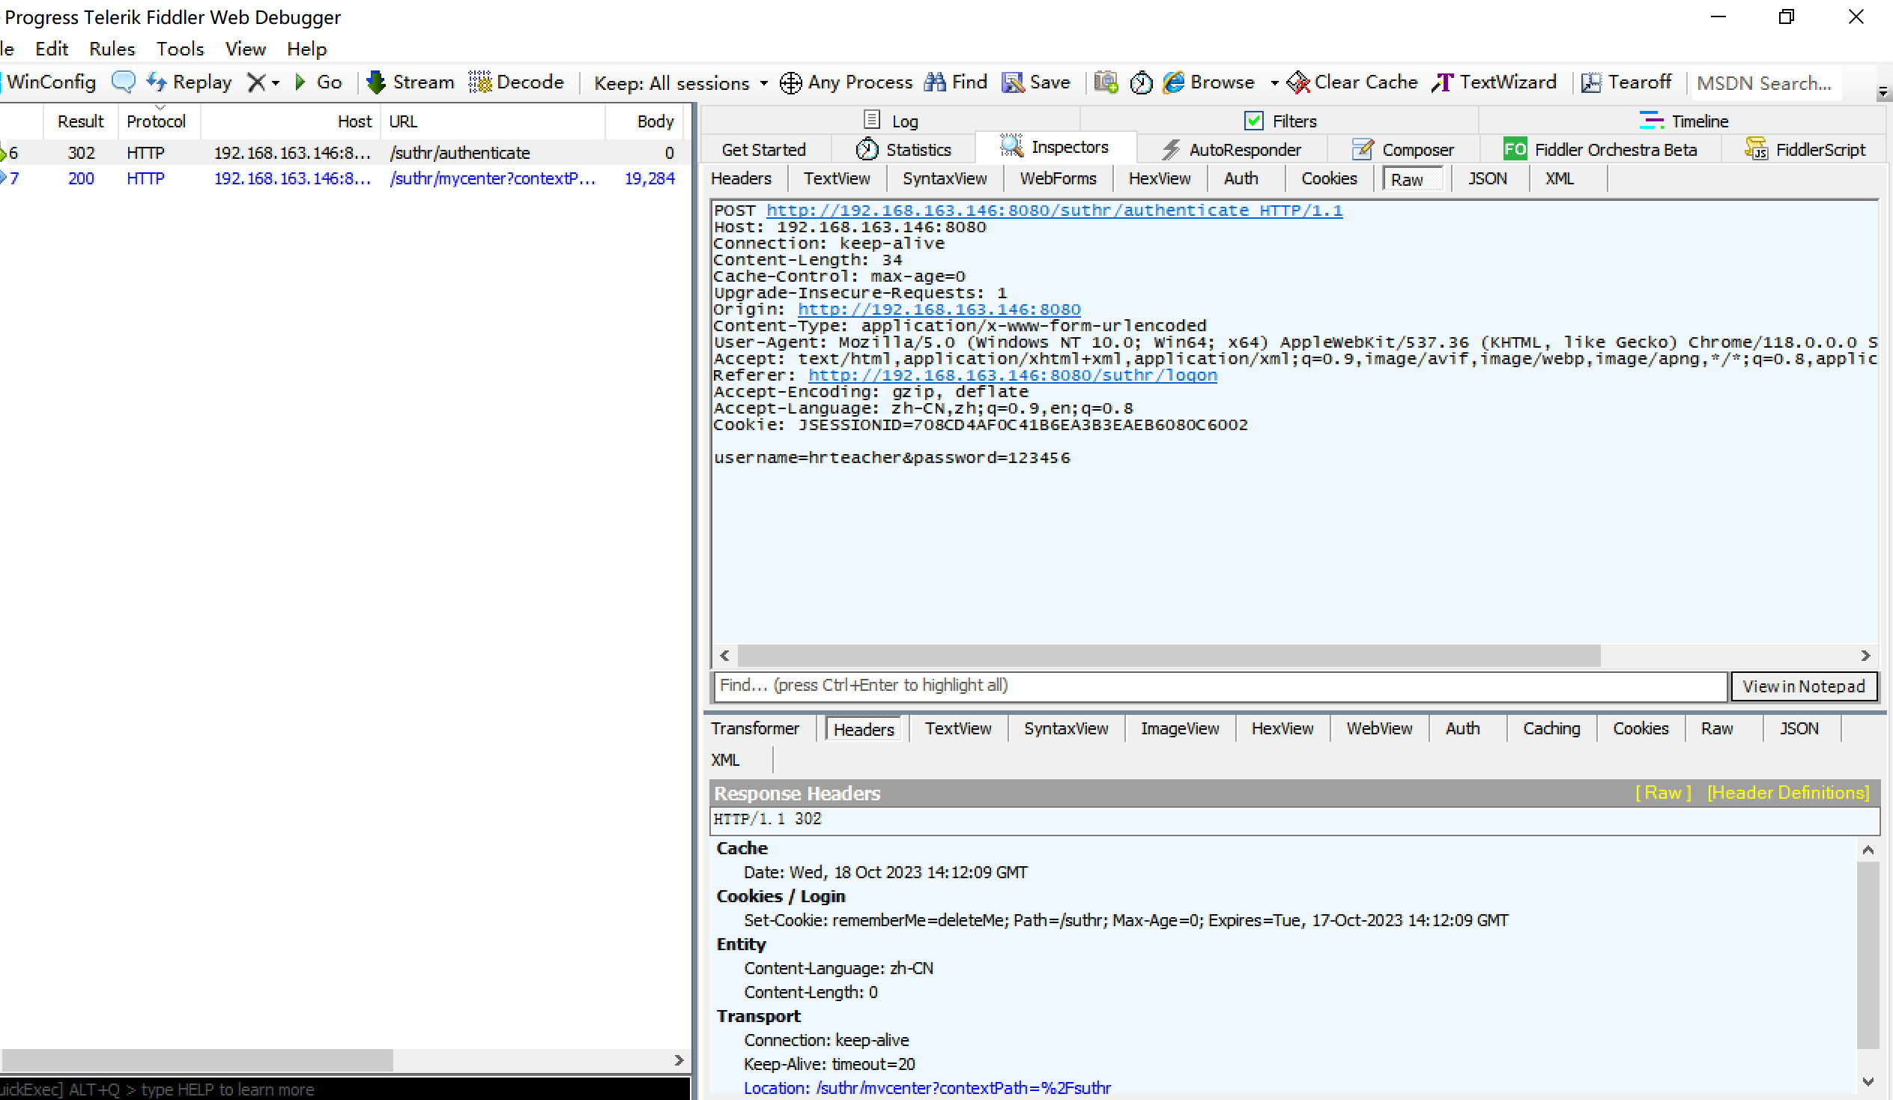The width and height of the screenshot is (1893, 1100).
Task: Switch to the Log tab
Action: (x=891, y=120)
